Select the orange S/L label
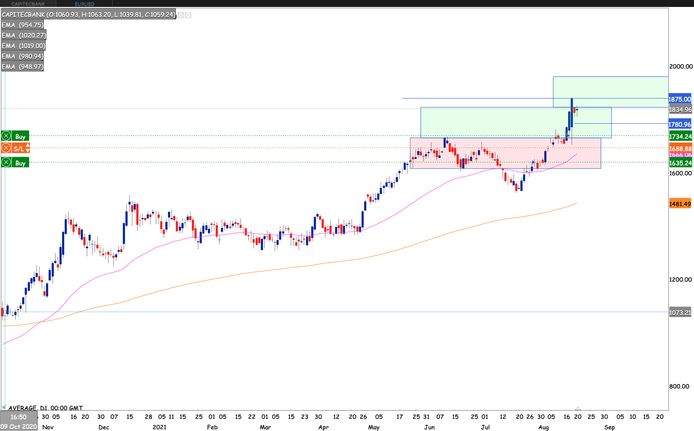This screenshot has height=431, width=694. [x=19, y=148]
